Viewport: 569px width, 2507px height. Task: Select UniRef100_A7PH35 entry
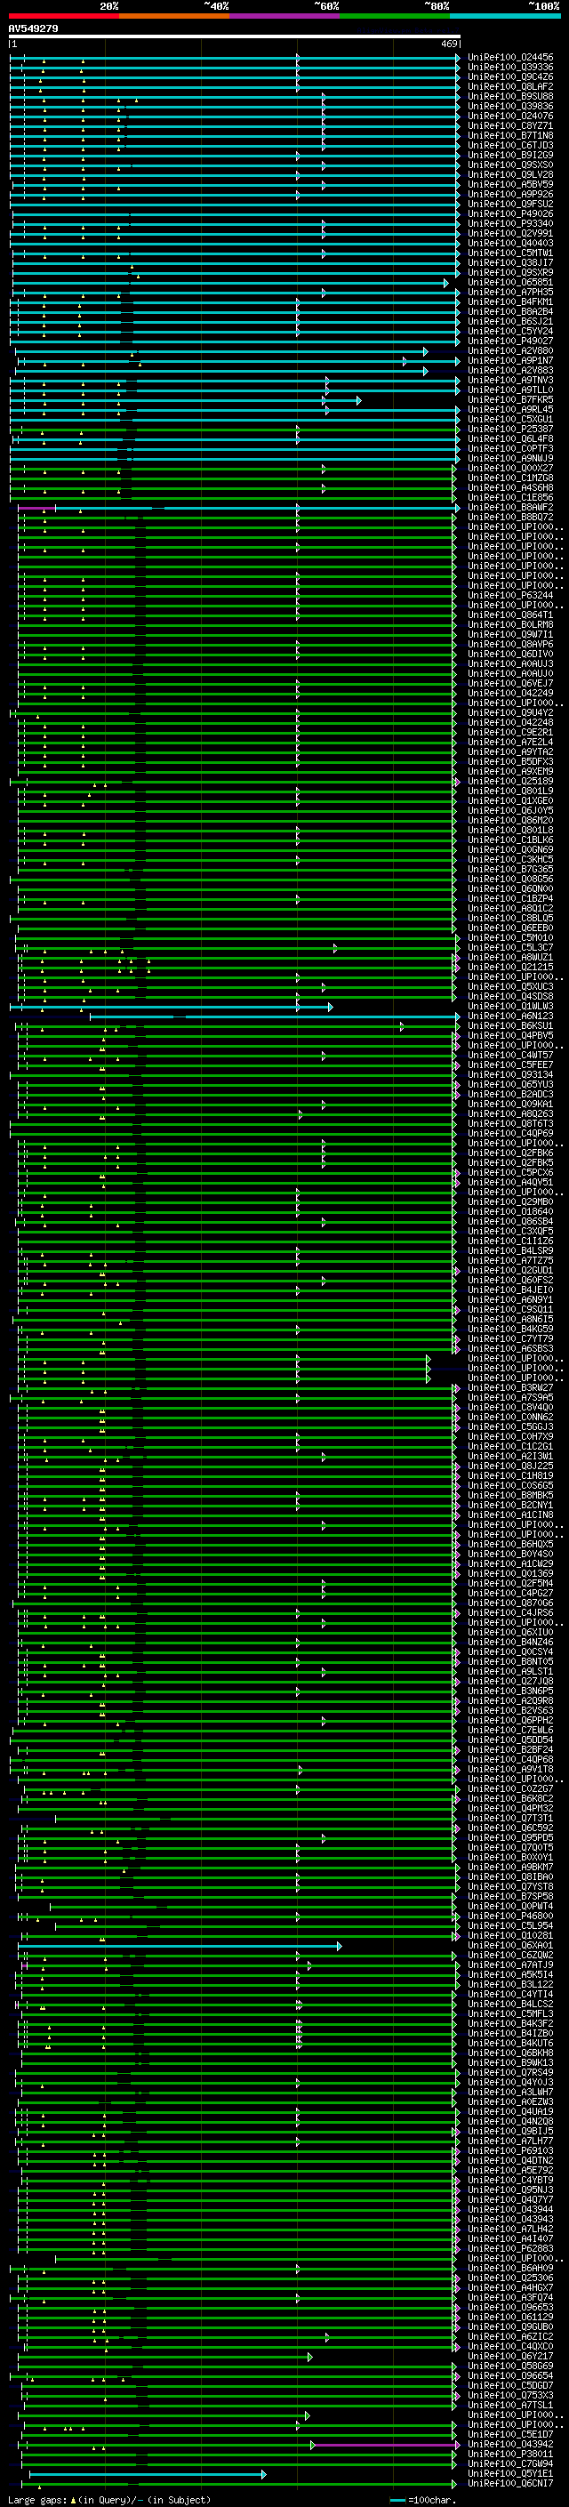(x=510, y=292)
